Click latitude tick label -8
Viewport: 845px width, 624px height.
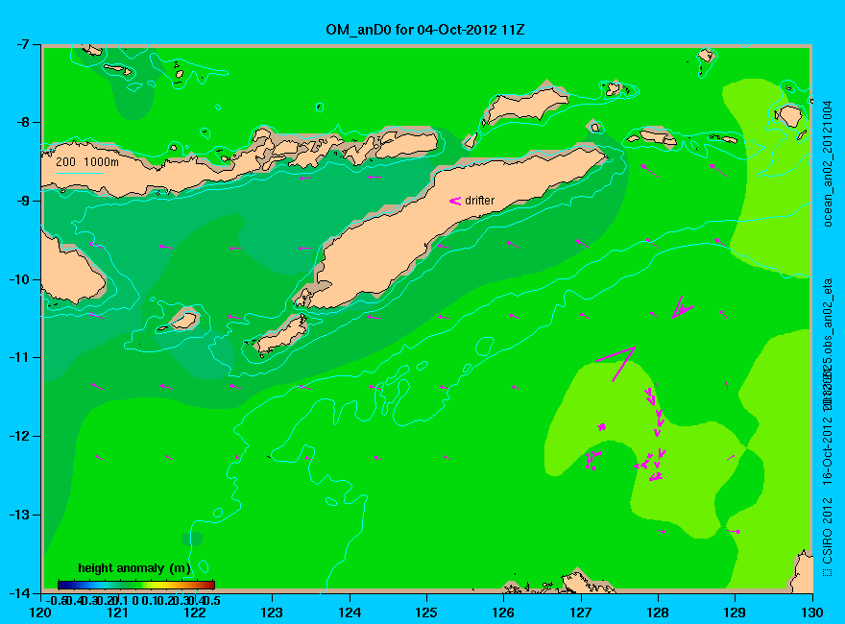click(21, 122)
